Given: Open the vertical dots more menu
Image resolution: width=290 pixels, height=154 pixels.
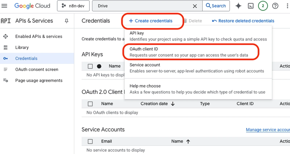Looking at the screenshot, I should pyautogui.click(x=287, y=6).
